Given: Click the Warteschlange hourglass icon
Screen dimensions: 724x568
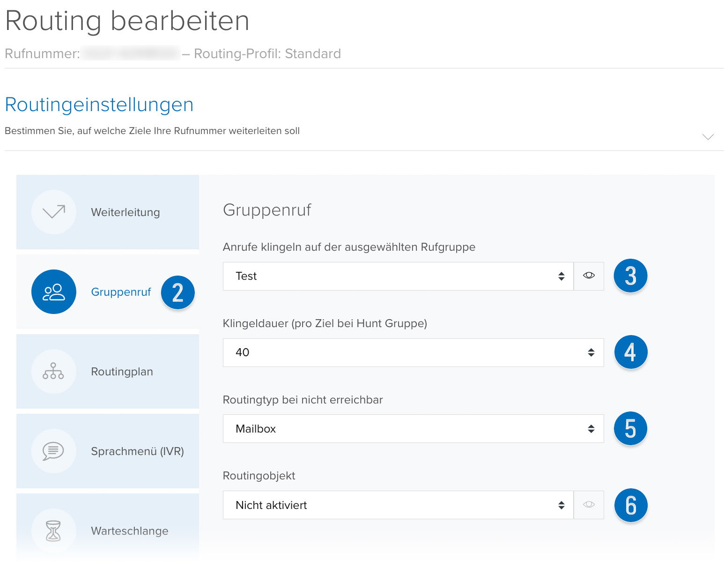Looking at the screenshot, I should pyautogui.click(x=54, y=531).
